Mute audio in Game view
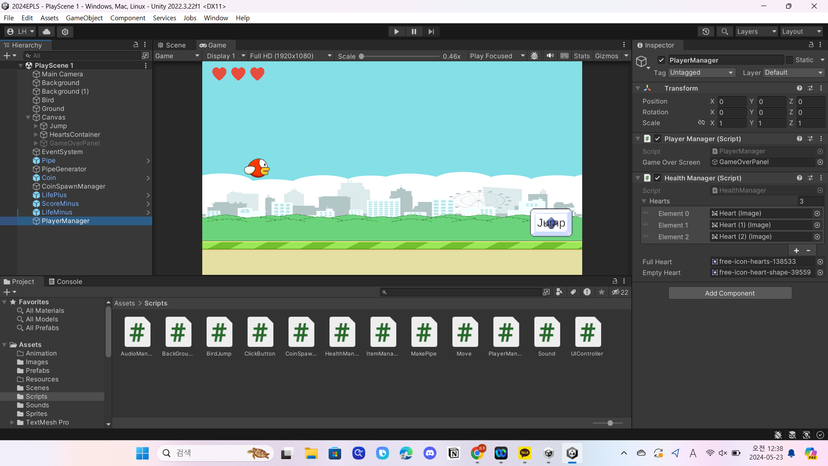The image size is (828, 466). tap(550, 56)
